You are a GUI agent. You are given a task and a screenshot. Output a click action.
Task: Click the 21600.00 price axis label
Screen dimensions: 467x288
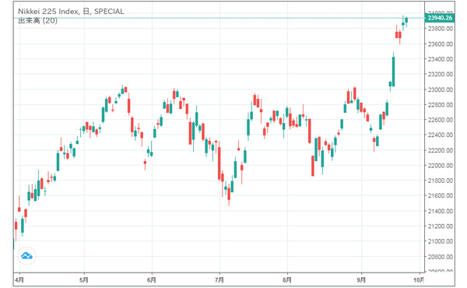pyautogui.click(x=441, y=195)
